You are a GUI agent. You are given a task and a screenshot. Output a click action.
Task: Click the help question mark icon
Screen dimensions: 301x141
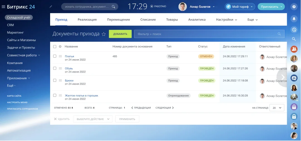click(294, 7)
